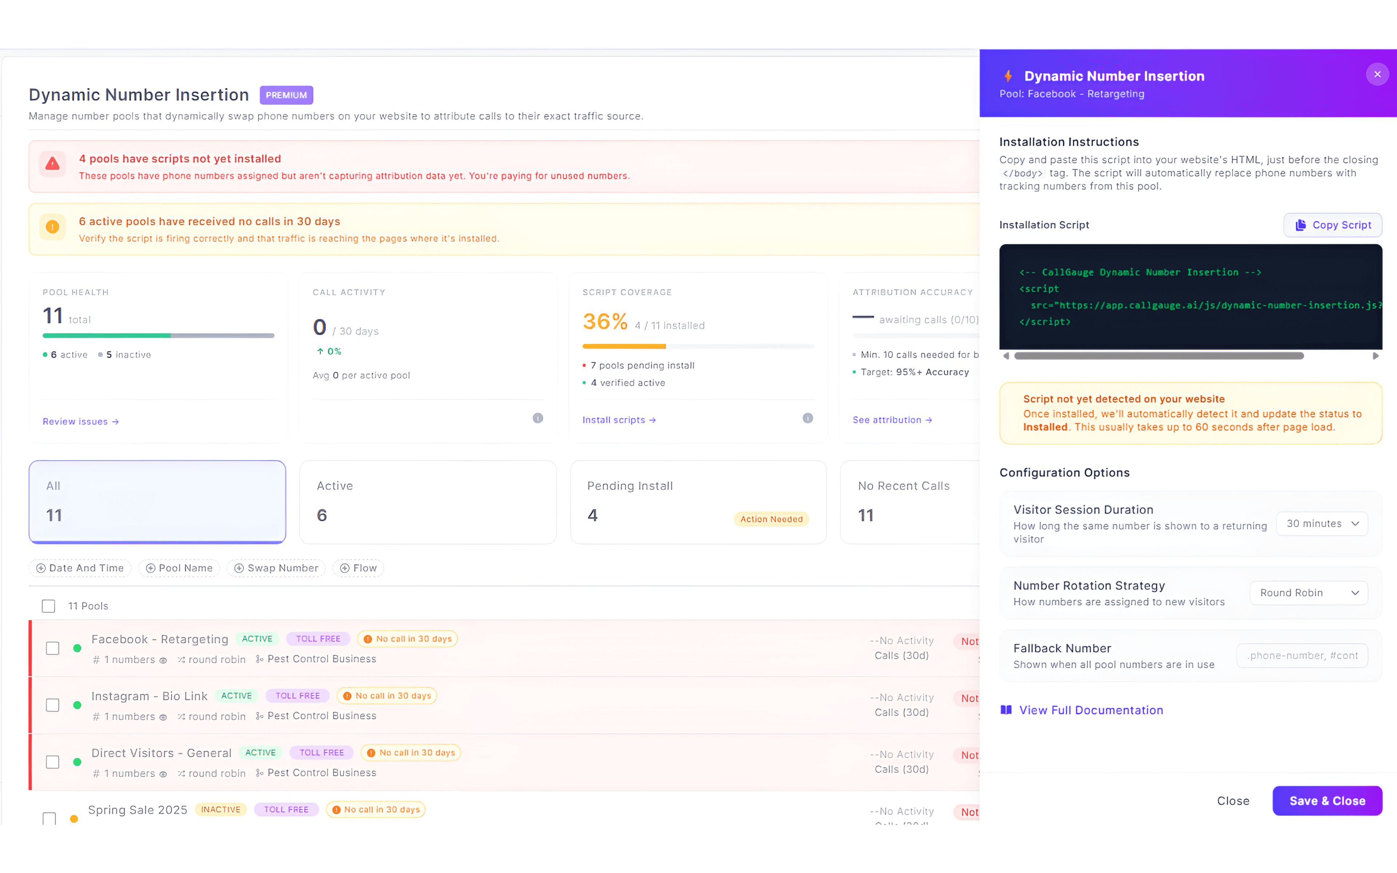This screenshot has width=1397, height=873.
Task: Click the info icon in Call Activity card
Action: point(537,418)
